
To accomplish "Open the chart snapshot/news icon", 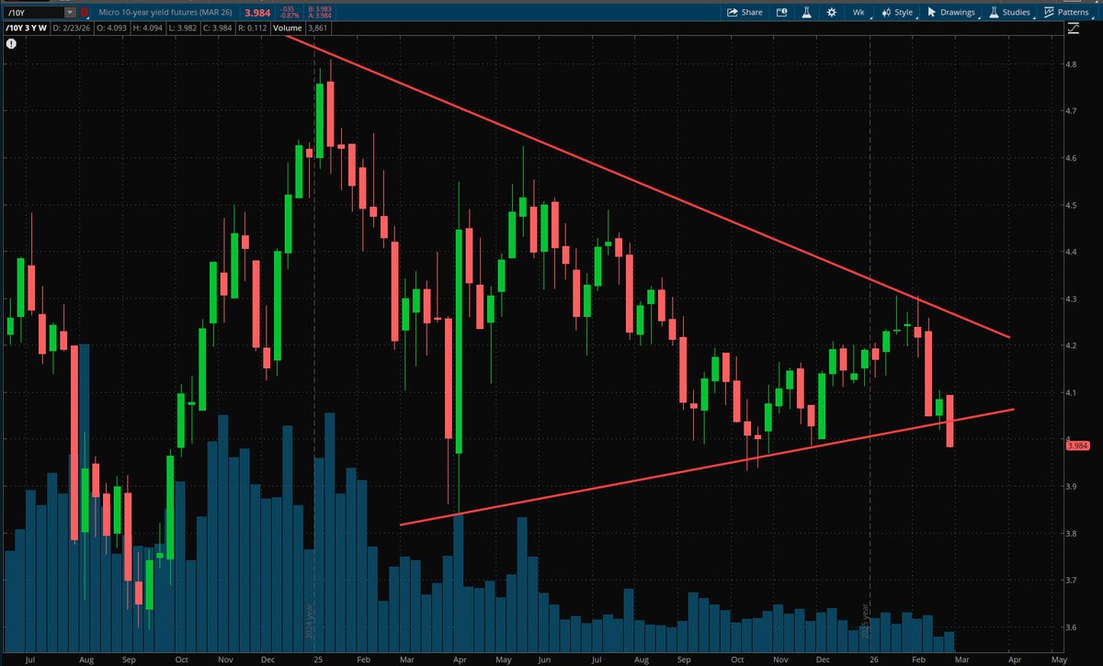I will (x=781, y=13).
